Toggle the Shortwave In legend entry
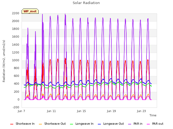This screenshot has width=173, height=129. 22,124
